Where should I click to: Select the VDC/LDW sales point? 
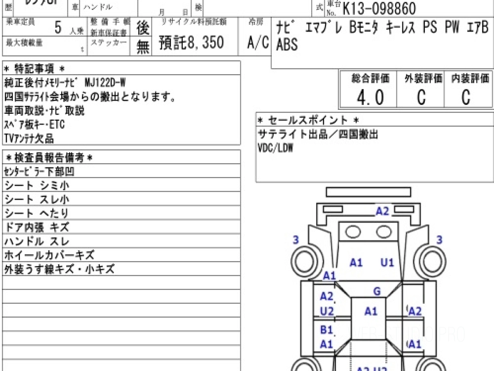275,148
